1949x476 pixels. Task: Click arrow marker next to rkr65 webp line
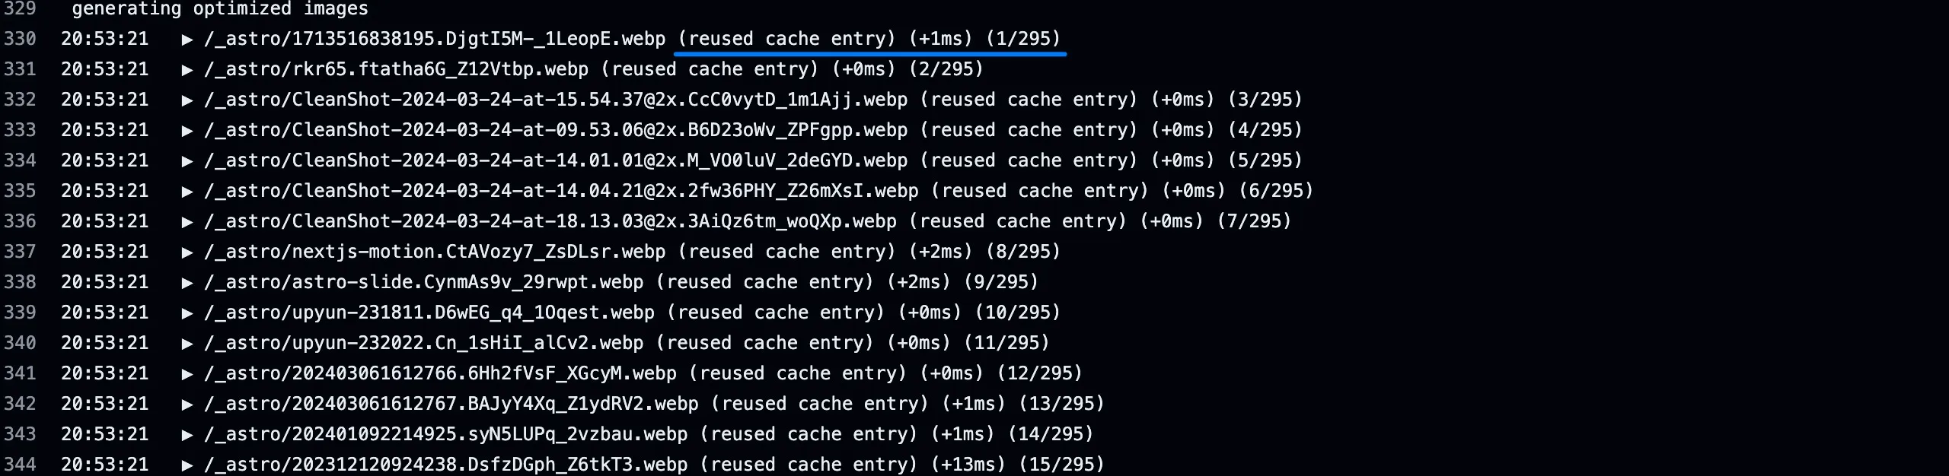[187, 70]
